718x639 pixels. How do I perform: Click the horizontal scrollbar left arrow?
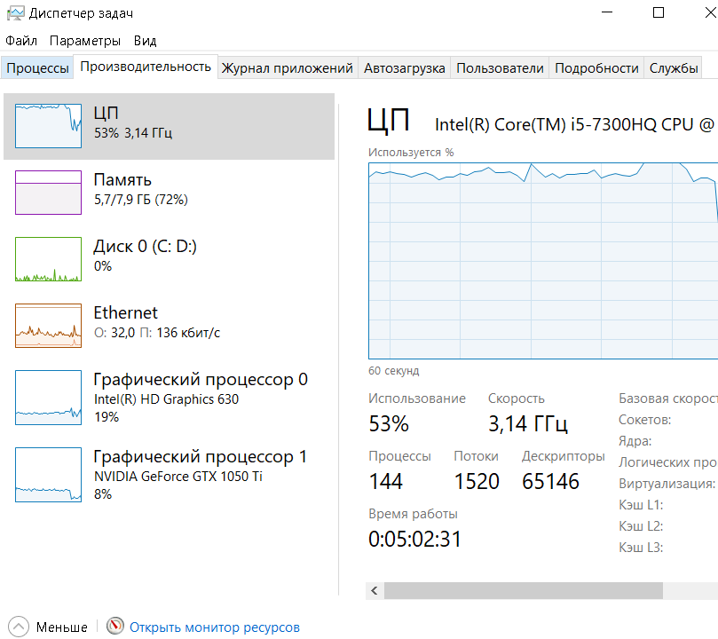pos(375,591)
